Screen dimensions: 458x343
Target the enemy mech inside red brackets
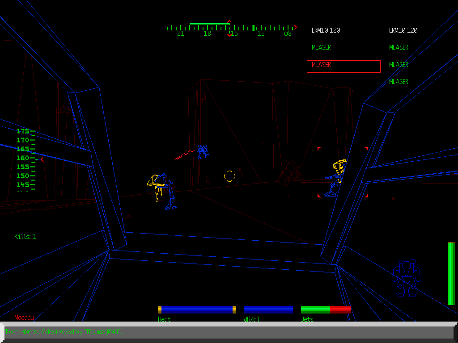pyautogui.click(x=338, y=177)
